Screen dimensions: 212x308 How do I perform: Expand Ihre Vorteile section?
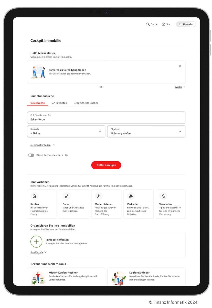(38, 252)
